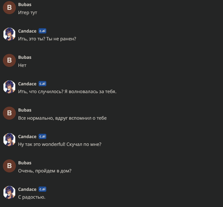
Task: Open Candace avatar beside "С радостью."
Action: 9,192
